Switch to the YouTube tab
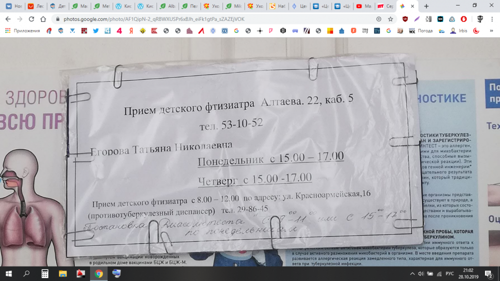The image size is (500, 281). click(363, 6)
